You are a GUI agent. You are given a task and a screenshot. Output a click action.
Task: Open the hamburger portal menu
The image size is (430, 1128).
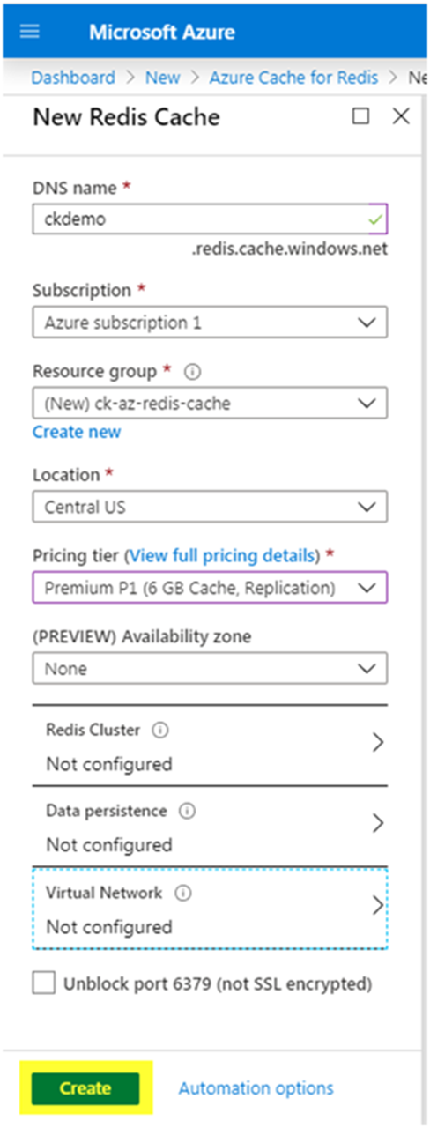click(x=30, y=32)
